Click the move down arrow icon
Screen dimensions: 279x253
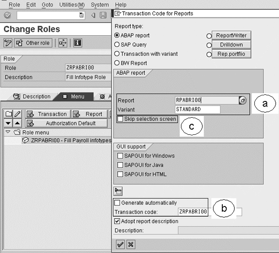coord(8,123)
